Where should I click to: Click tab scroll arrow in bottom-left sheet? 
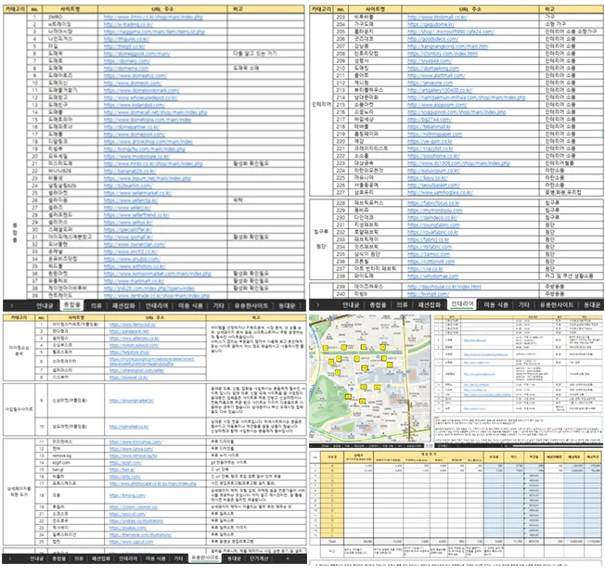[x=9, y=559]
